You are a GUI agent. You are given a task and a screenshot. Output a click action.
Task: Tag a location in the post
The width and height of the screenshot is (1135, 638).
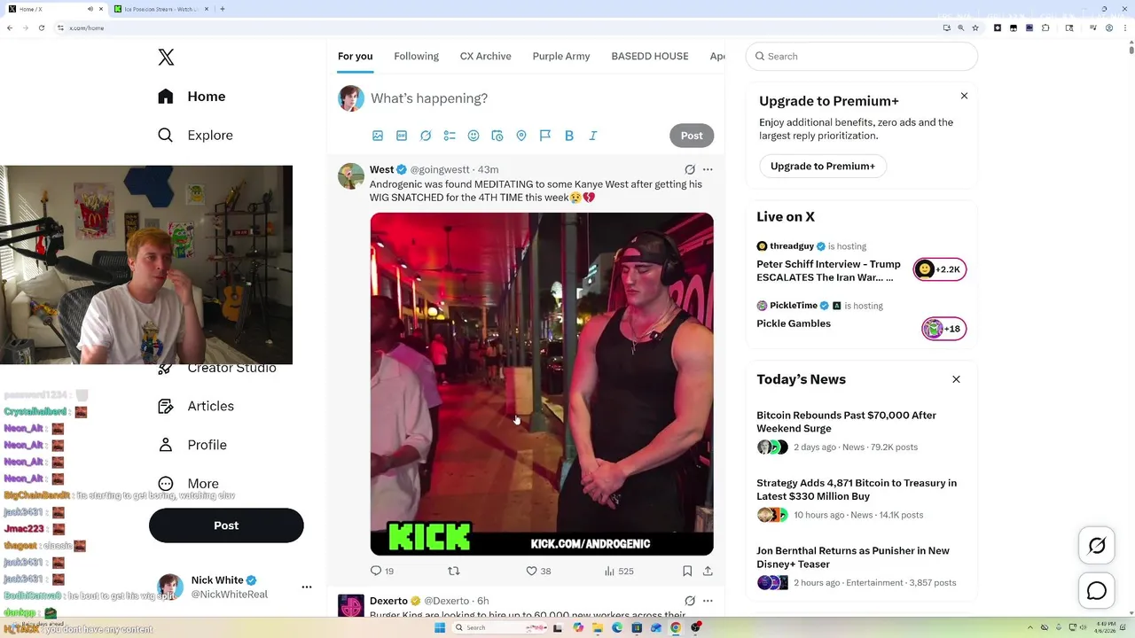521,136
